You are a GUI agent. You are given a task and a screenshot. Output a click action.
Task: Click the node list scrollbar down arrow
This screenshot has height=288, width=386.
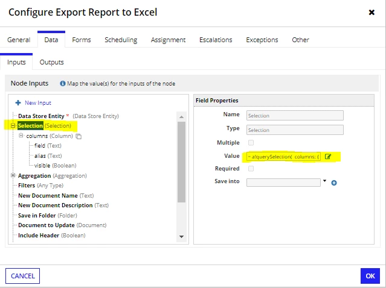(181, 237)
